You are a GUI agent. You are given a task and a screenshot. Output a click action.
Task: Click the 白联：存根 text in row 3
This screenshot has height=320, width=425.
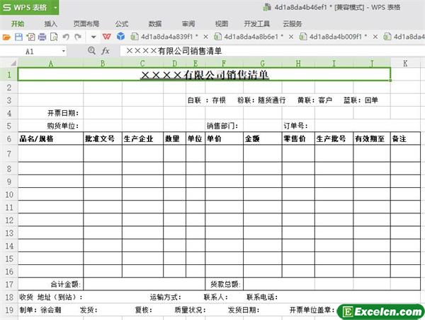tap(207, 100)
